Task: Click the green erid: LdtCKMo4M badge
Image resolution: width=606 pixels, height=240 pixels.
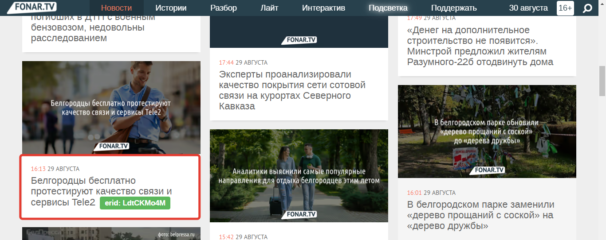Action: coord(135,203)
